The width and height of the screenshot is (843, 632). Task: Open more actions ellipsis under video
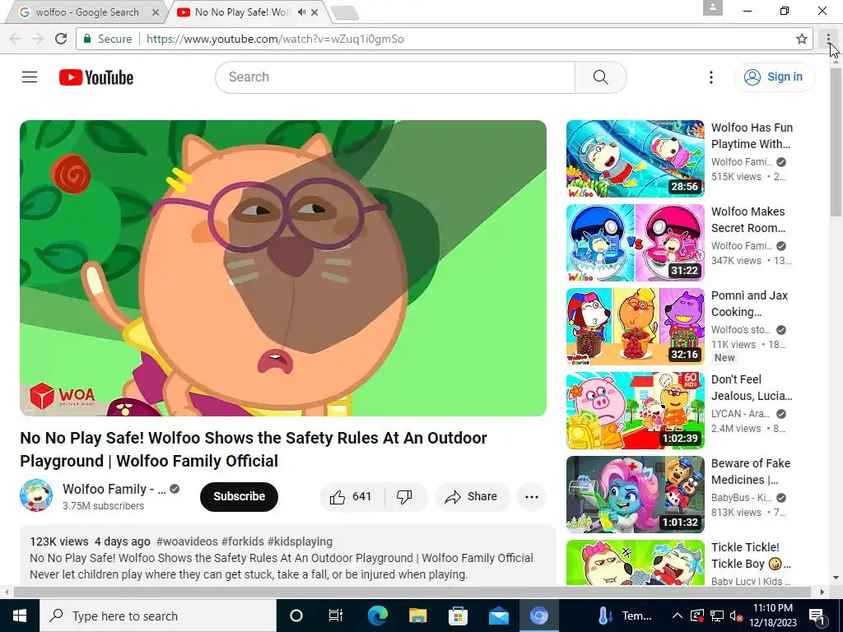pos(532,496)
